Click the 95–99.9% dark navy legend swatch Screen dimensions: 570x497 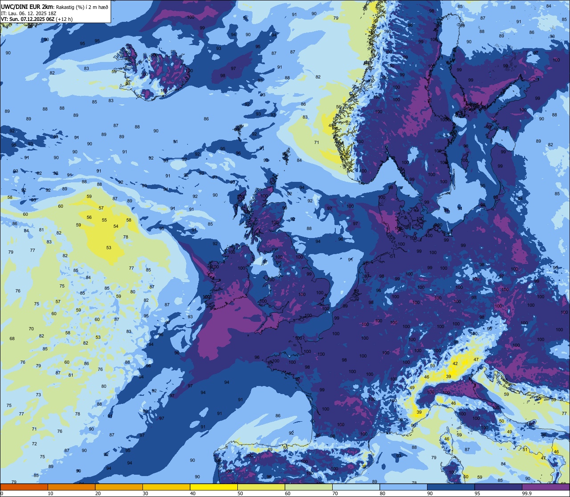point(498,487)
